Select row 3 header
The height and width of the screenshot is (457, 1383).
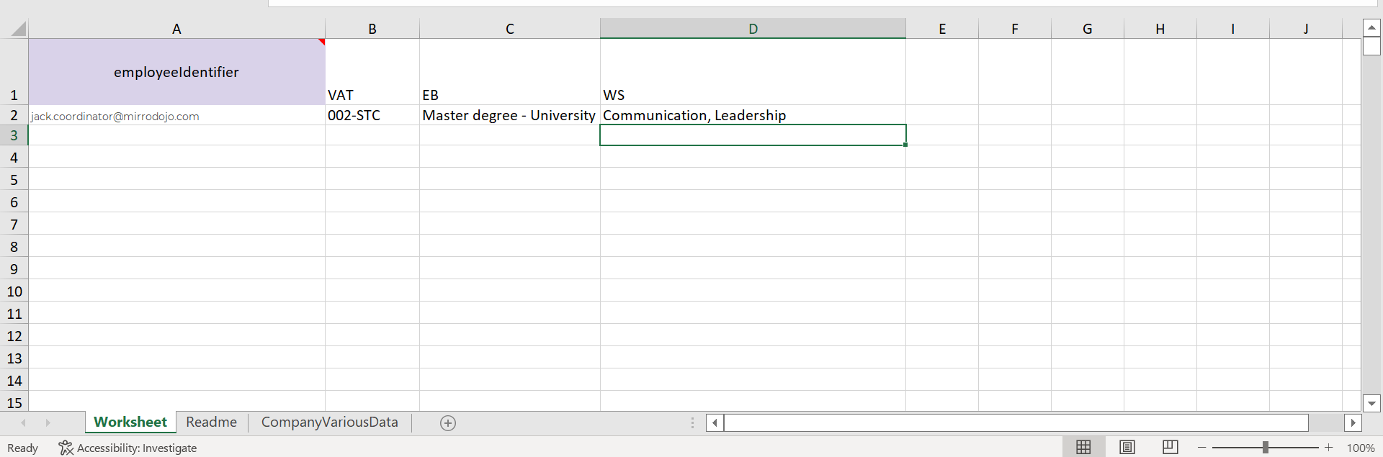pos(14,135)
